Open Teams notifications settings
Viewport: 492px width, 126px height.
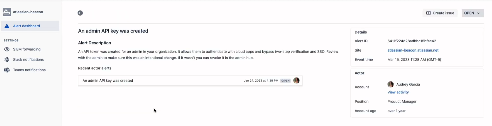pyautogui.click(x=29, y=70)
